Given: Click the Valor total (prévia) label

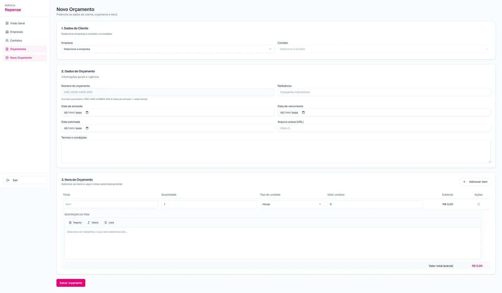Looking at the screenshot, I should [x=441, y=266].
